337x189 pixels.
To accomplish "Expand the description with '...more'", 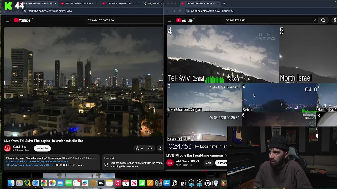I will [80, 165].
